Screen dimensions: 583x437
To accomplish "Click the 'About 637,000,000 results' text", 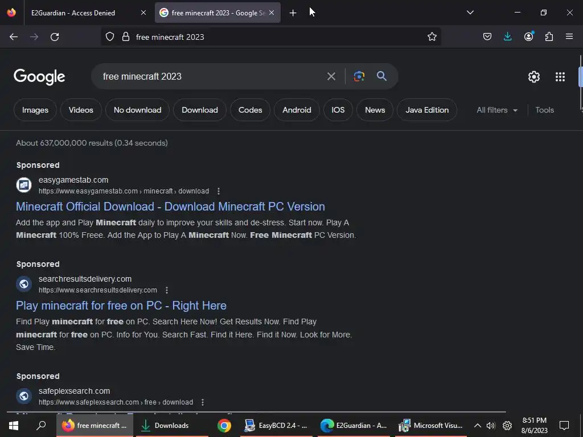I will click(x=92, y=143).
